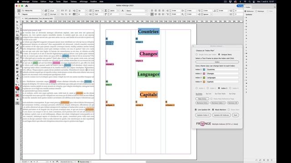Select Single Story per Index option
Image resolution: width=291 pixels, height=163 pixels.
click(x=196, y=54)
